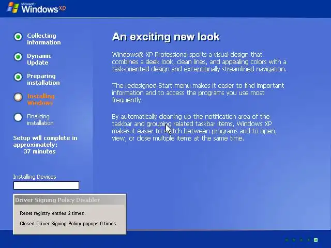Click the '37 minutes' time estimate
The width and height of the screenshot is (331, 248).
(39, 151)
